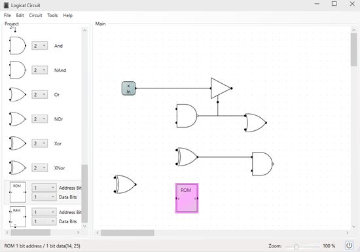Select the unconnected Xor gate at bottom left
Screen dimensions: 360x252
pyautogui.click(x=125, y=185)
